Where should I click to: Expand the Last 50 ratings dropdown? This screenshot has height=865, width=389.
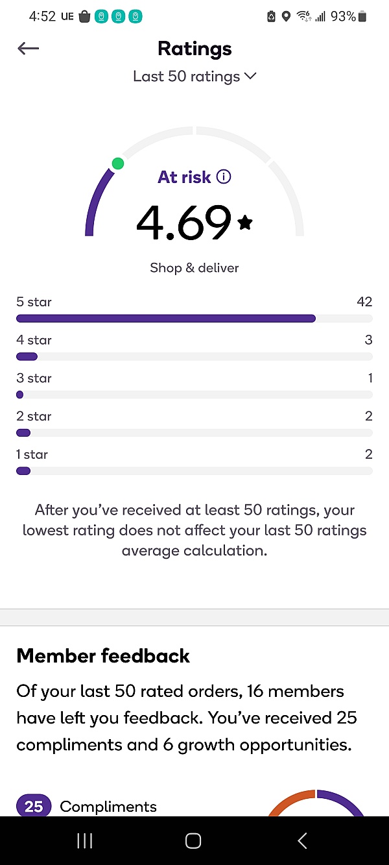coord(194,77)
